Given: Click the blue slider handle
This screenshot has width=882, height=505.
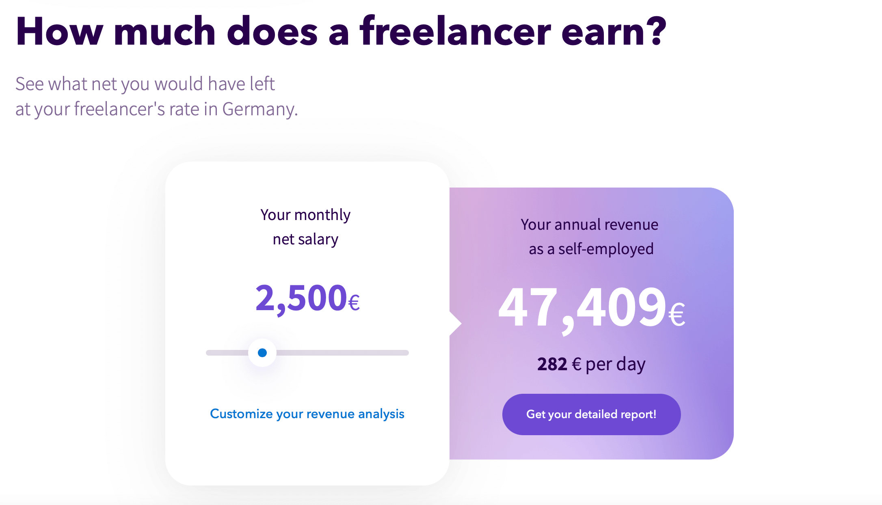Looking at the screenshot, I should point(262,352).
